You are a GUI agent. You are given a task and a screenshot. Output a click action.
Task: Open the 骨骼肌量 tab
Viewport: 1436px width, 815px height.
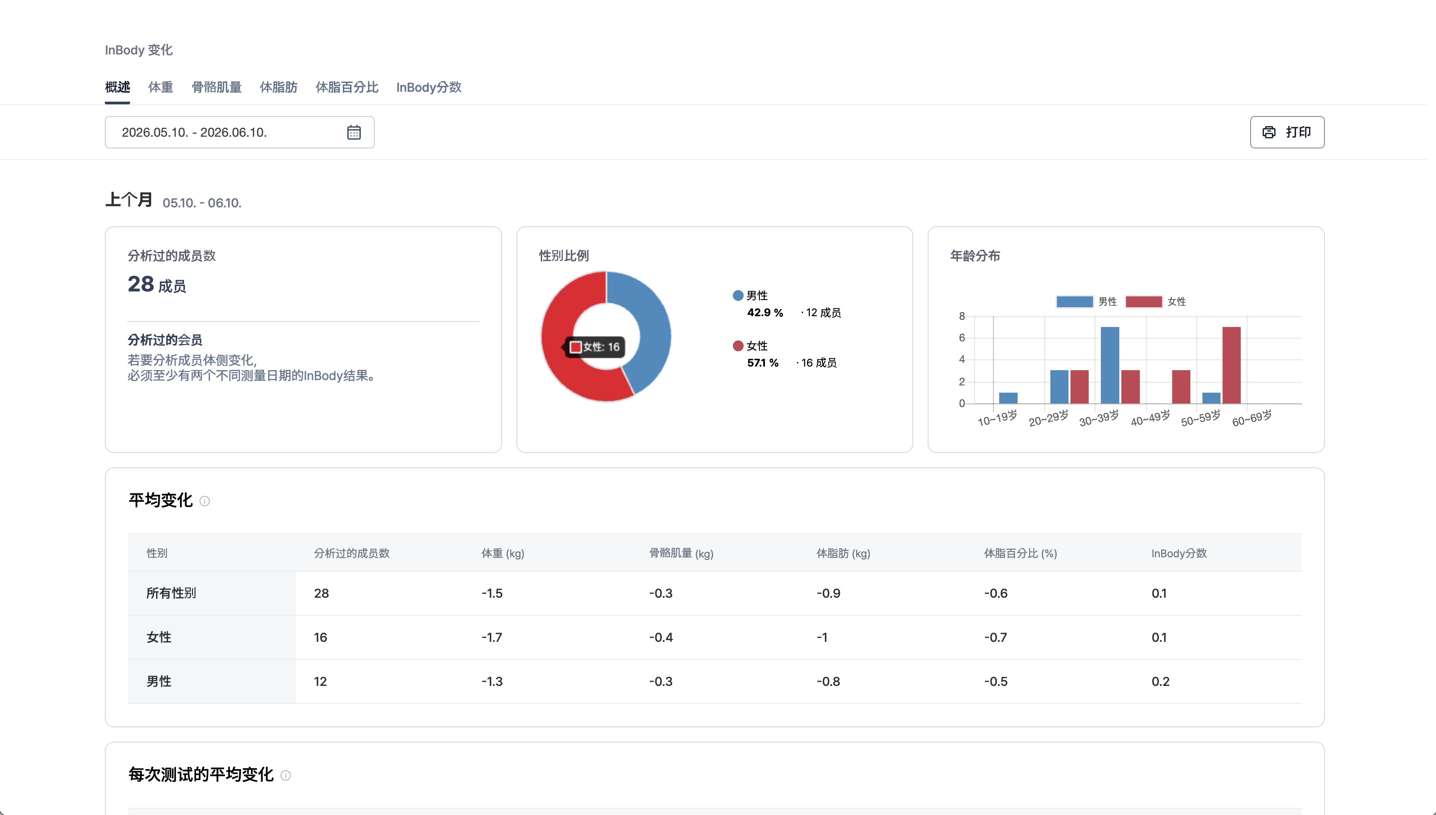217,87
